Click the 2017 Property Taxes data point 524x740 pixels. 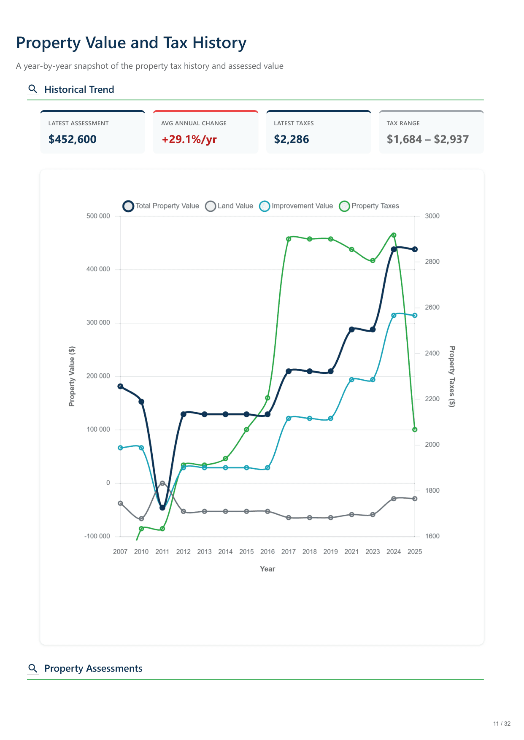tap(289, 239)
